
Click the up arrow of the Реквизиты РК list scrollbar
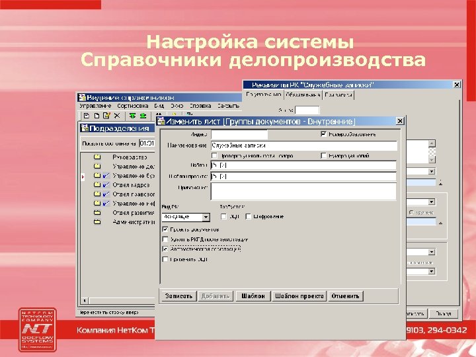(432, 143)
